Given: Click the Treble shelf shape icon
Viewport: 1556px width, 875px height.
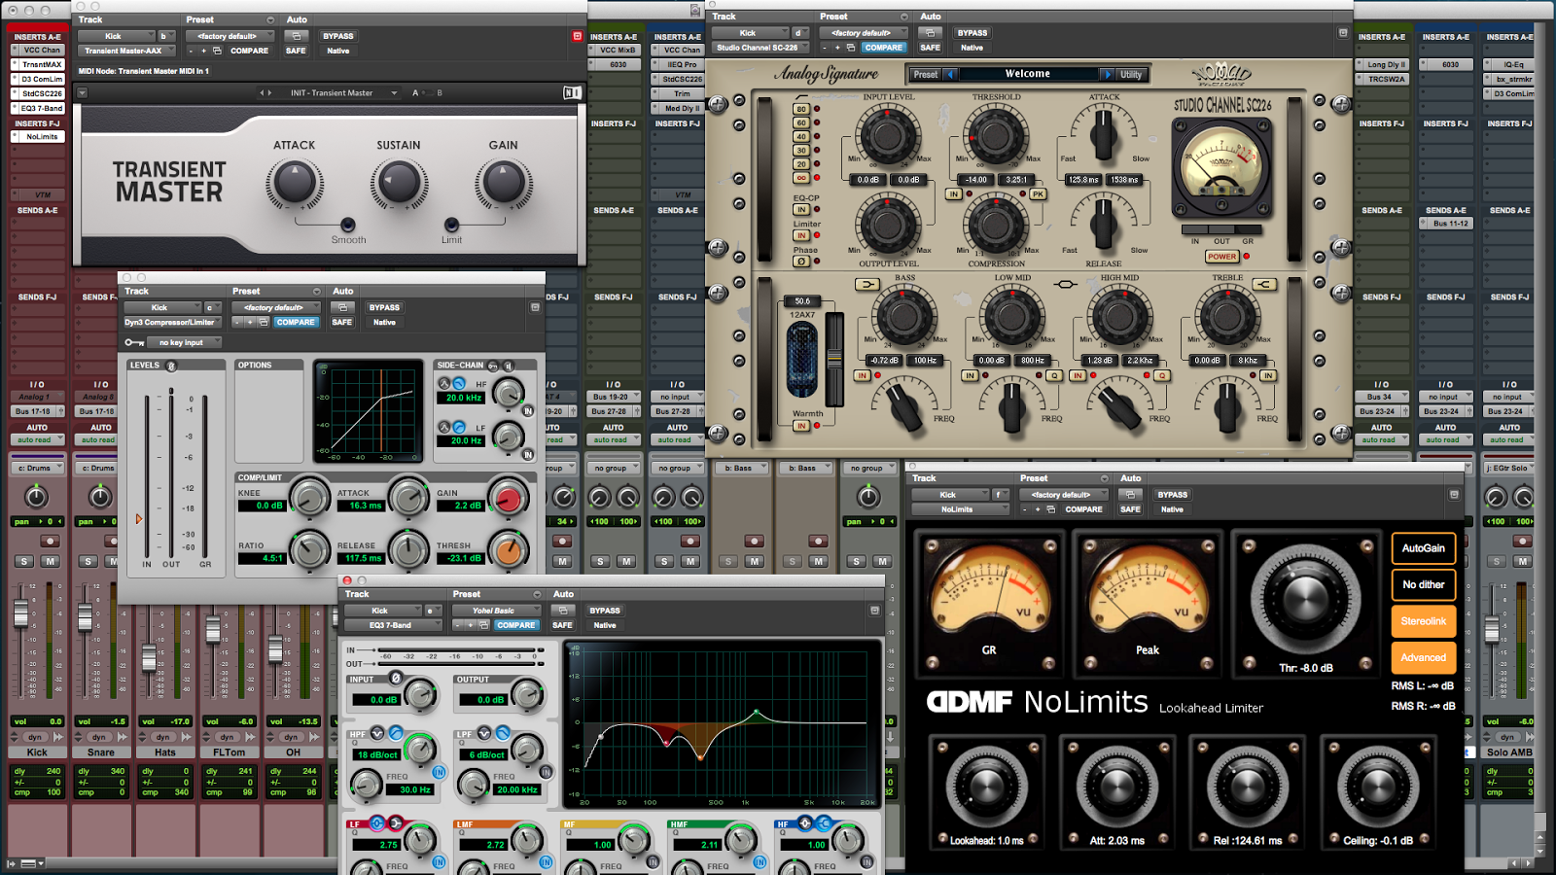Looking at the screenshot, I should pos(1263,285).
